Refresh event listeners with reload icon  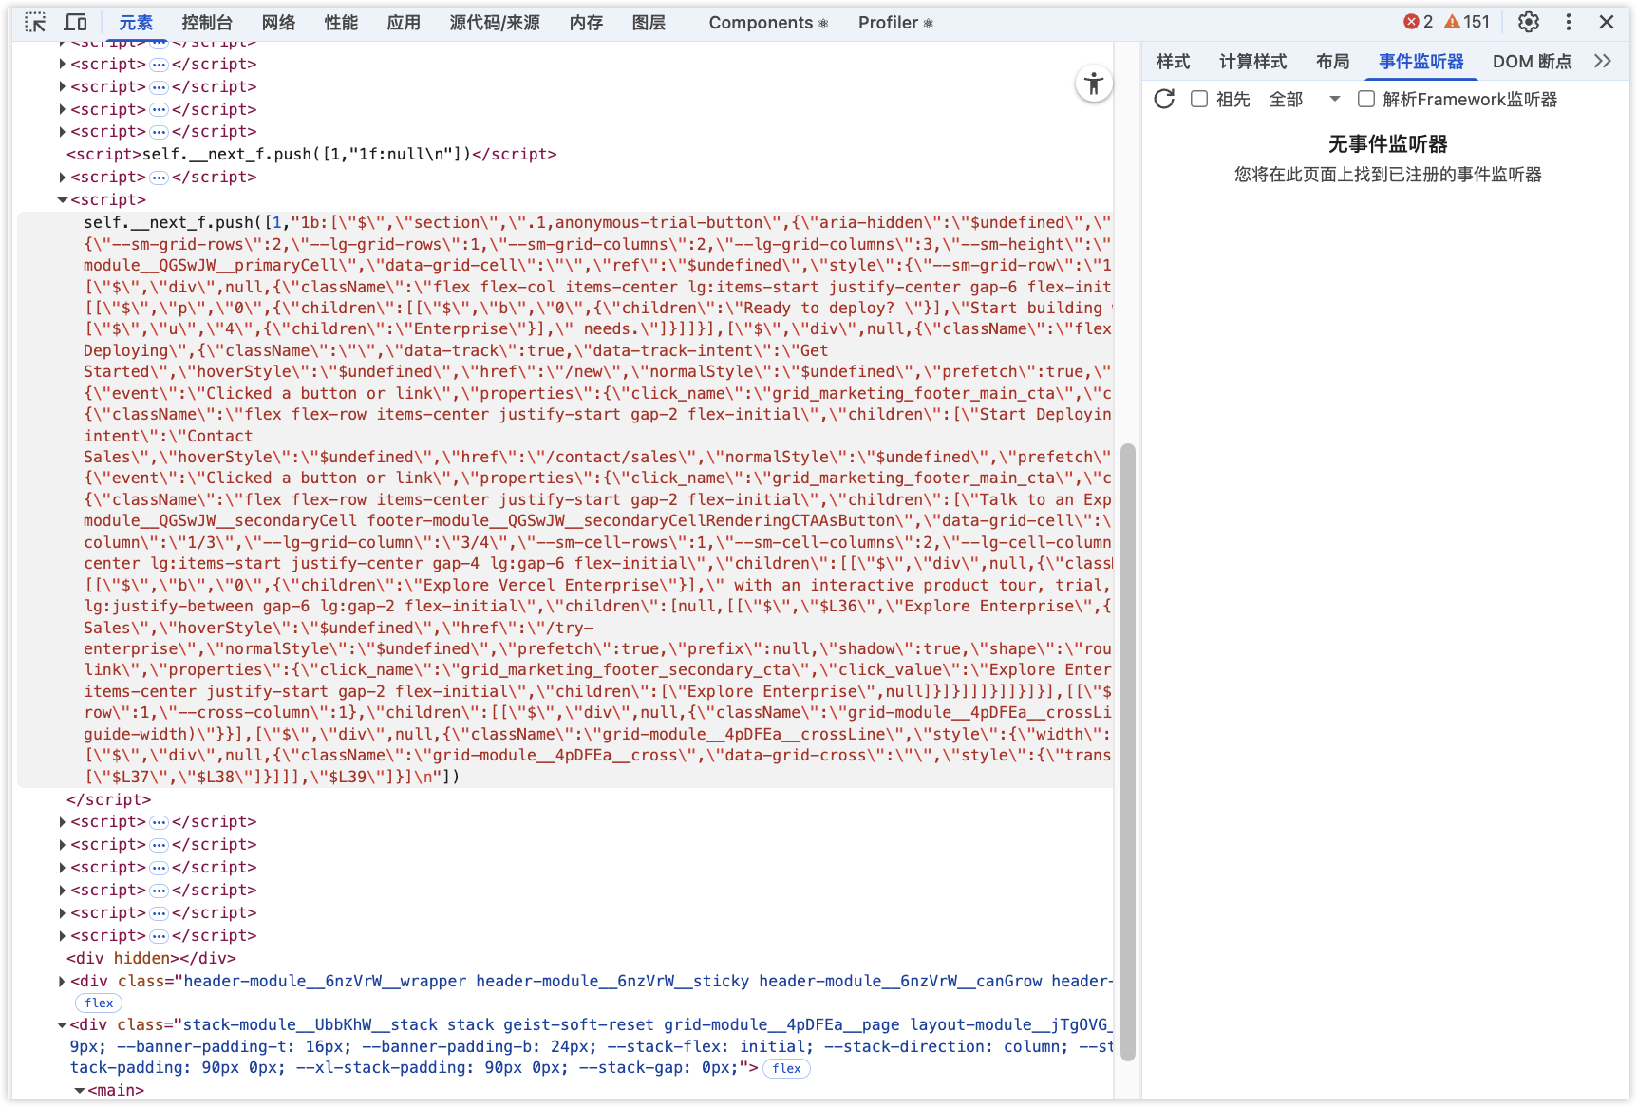pos(1164,99)
